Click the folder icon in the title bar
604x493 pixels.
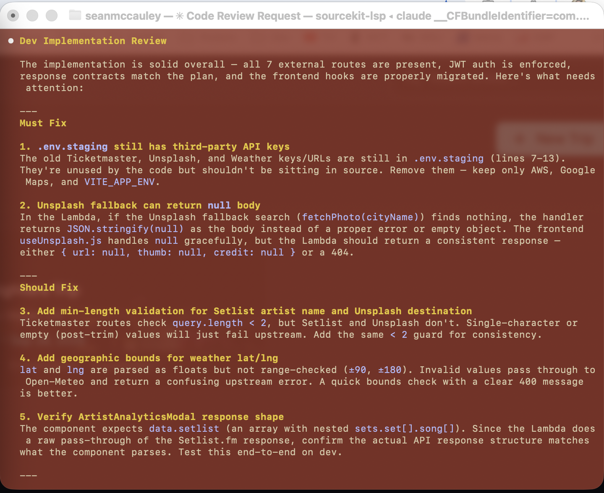(74, 16)
